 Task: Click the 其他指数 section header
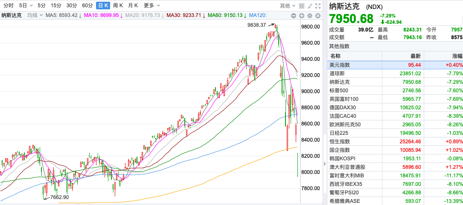[339, 46]
